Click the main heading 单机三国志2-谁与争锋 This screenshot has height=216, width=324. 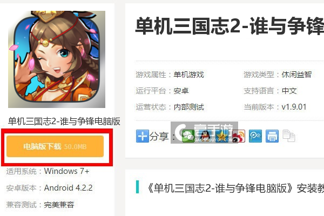tap(230, 26)
